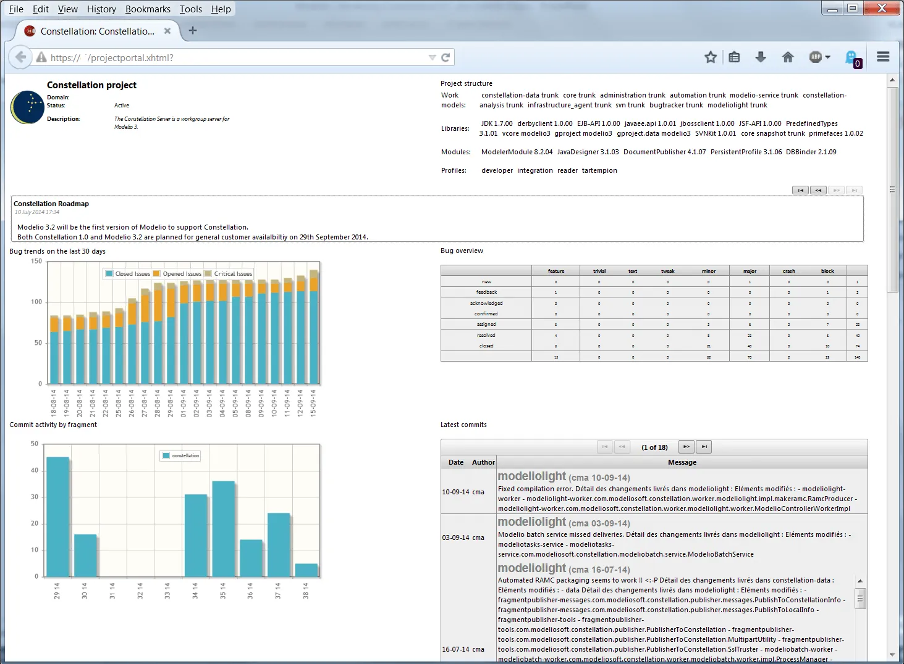Screen dimensions: 904x664
Task: Go to the home page icon
Action: coord(788,57)
